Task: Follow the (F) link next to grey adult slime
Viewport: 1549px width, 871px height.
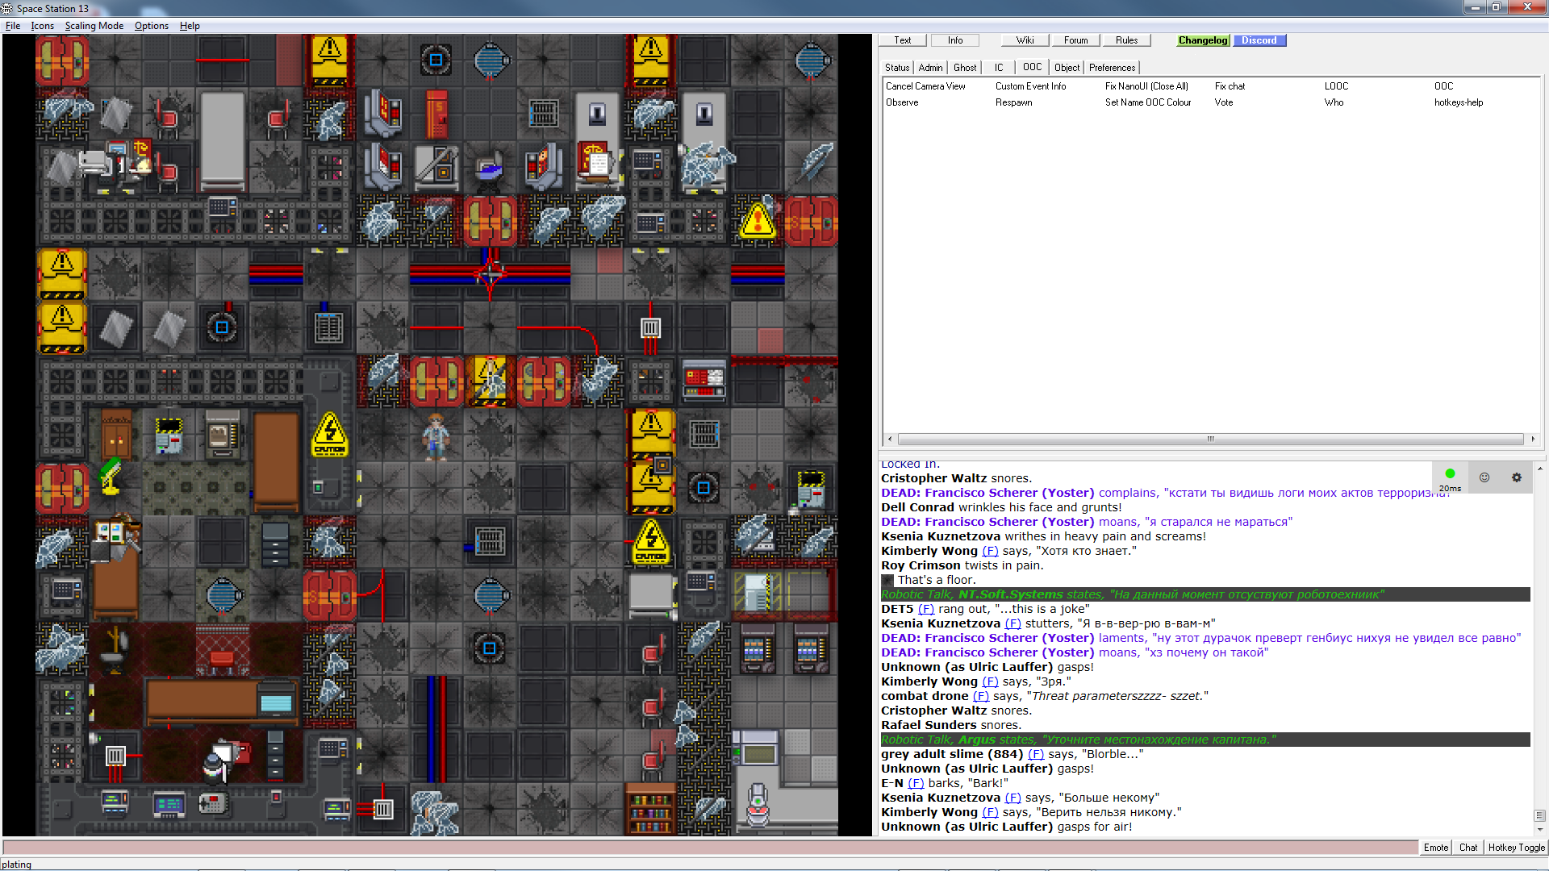Action: (x=1035, y=754)
